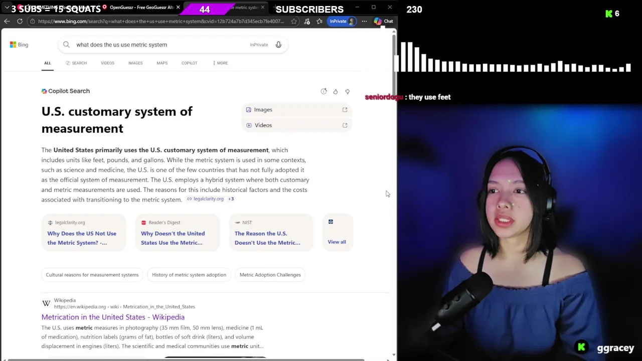Screen dimensions: 642x361
Task: Start voice search with microphone icon
Action: [278, 45]
